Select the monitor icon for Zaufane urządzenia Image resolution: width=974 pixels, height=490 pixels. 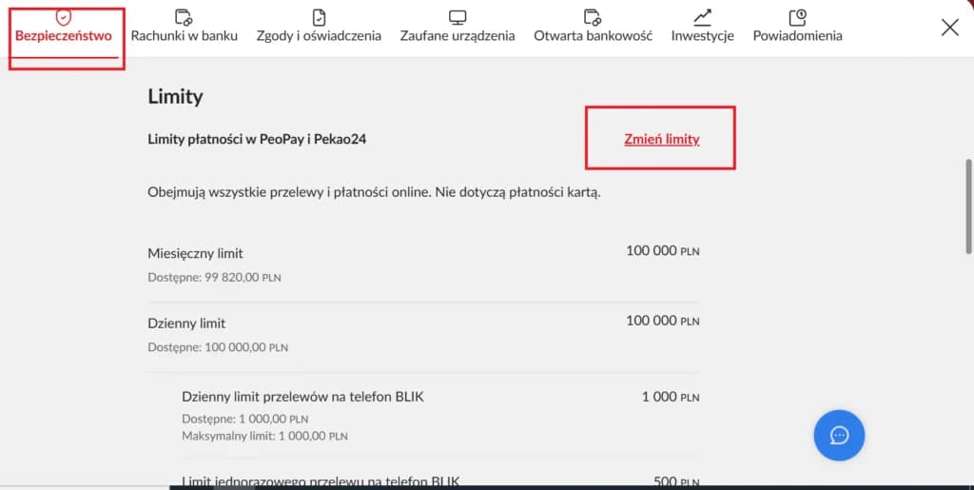(458, 17)
